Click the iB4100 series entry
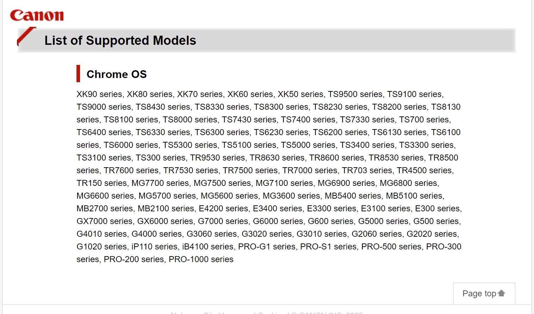534x314 pixels. pos(208,247)
